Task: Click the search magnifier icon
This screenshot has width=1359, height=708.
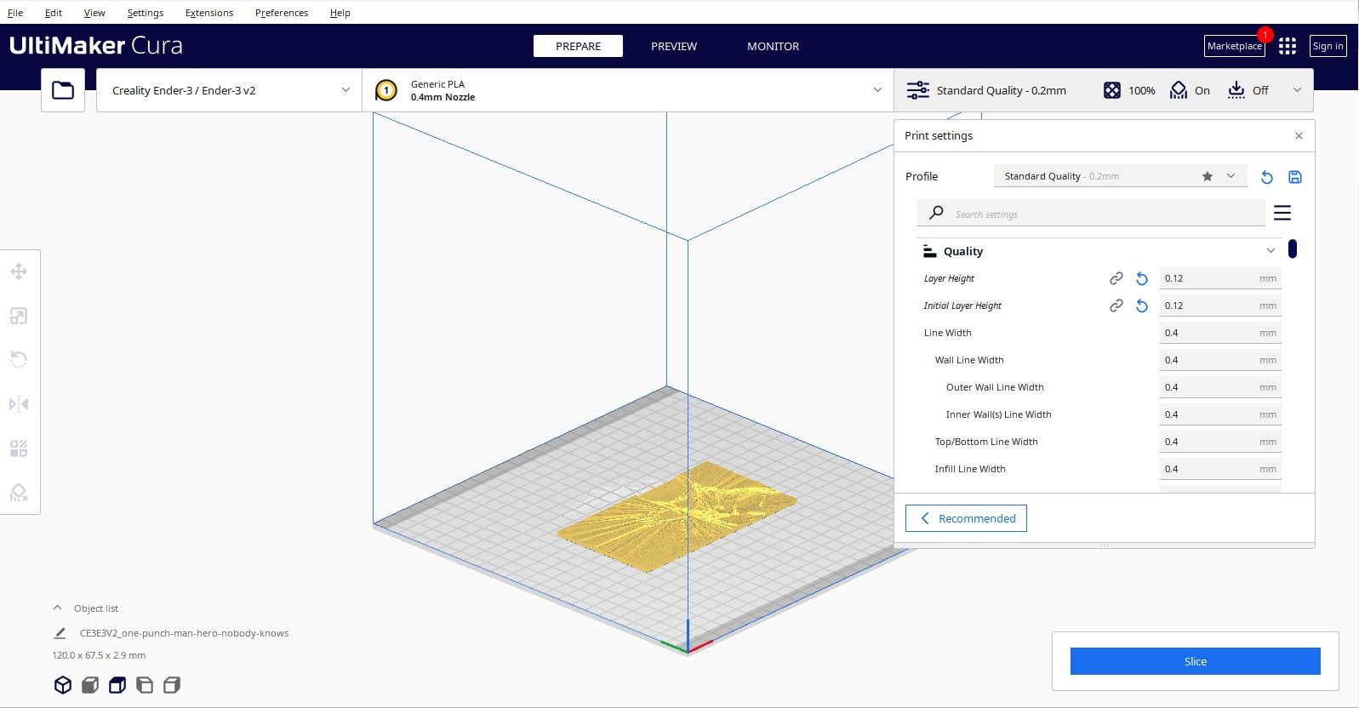Action: 936,213
